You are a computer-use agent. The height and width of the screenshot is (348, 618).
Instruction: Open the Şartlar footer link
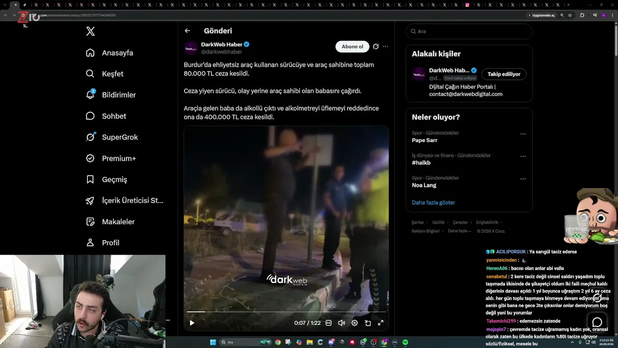(x=418, y=222)
